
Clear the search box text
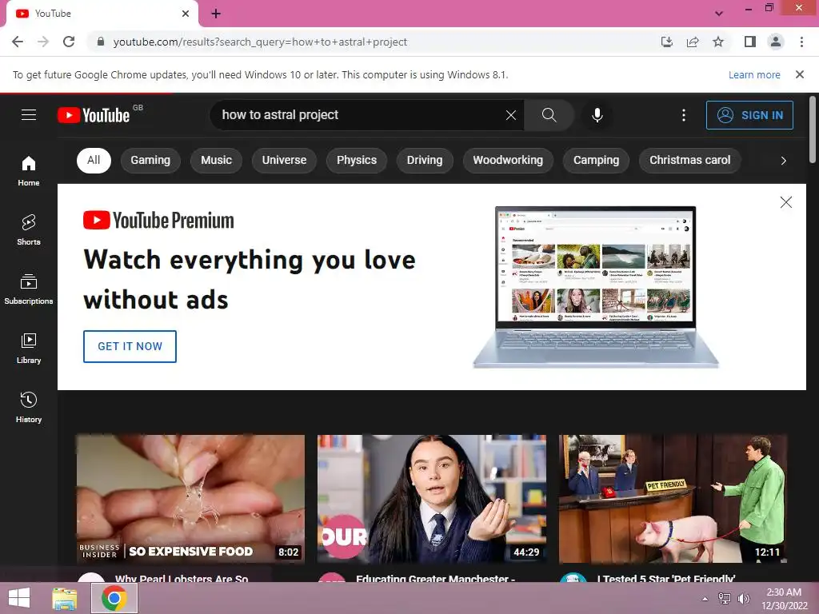[x=511, y=115]
